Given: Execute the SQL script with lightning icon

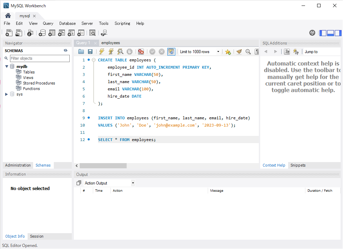Looking at the screenshot, I should [101, 52].
